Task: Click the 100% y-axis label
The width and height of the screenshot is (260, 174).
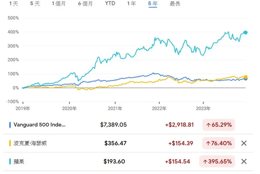Action: [13, 74]
